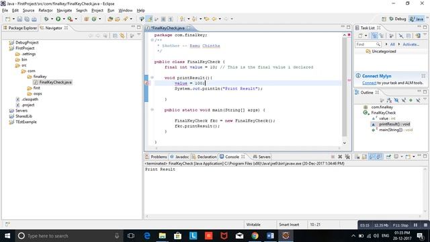Click the Save button in the main toolbar
The width and height of the screenshot is (430, 242).
click(19, 19)
